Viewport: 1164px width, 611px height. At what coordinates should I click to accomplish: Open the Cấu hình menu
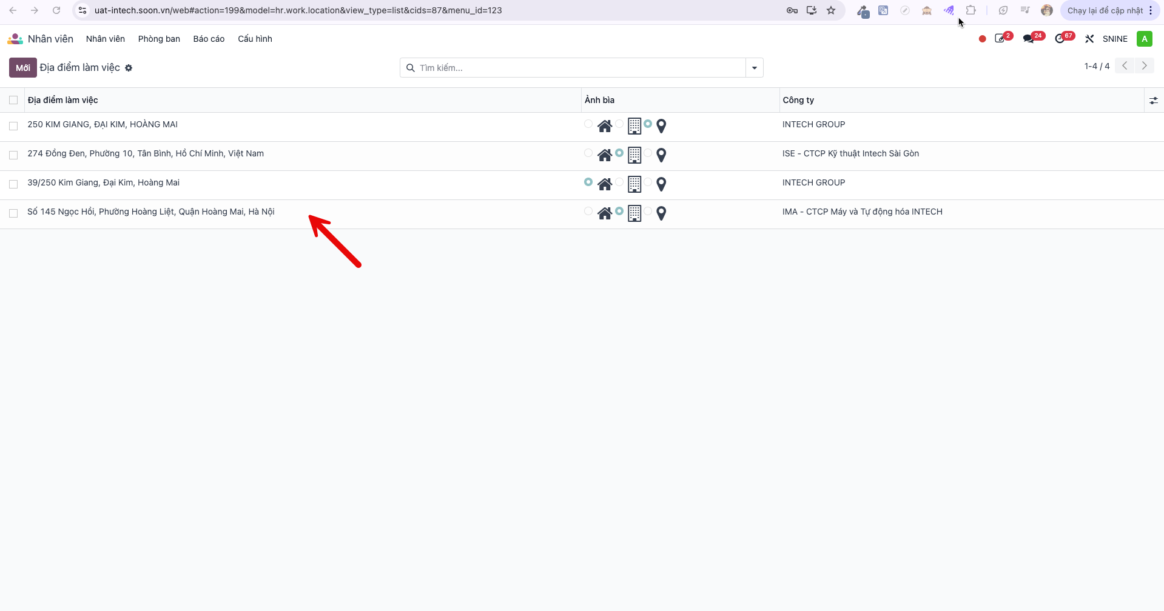(x=255, y=39)
